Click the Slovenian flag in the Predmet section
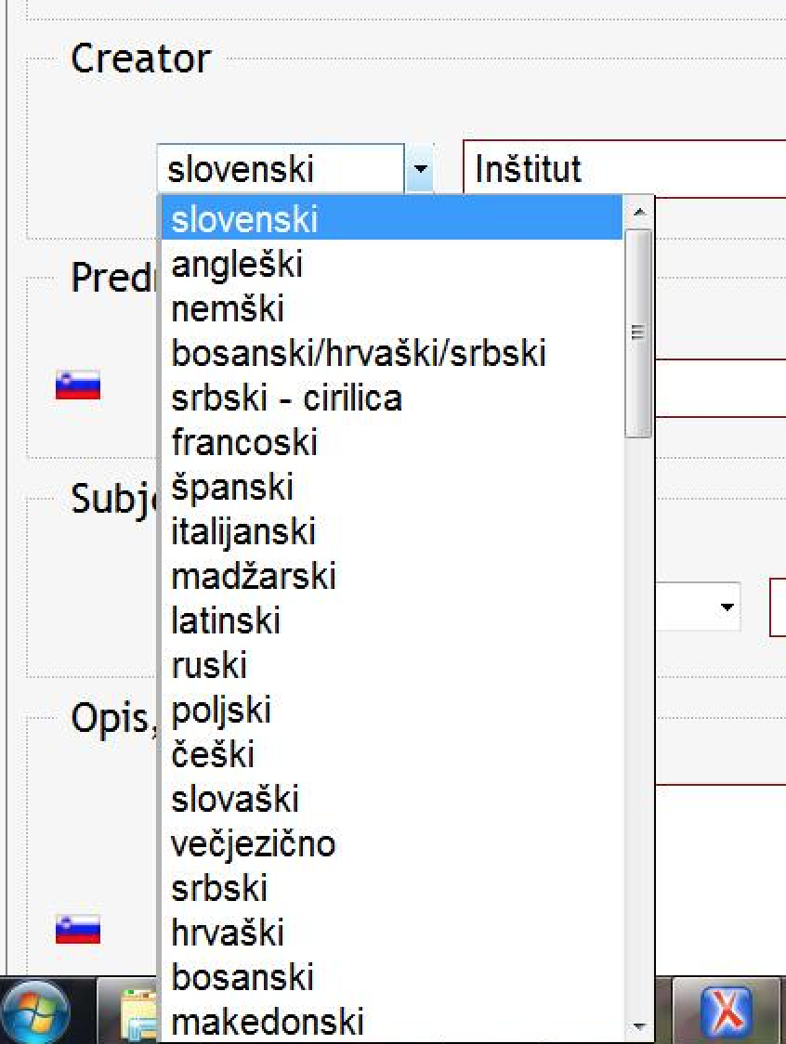The image size is (786, 1044). pyautogui.click(x=78, y=385)
